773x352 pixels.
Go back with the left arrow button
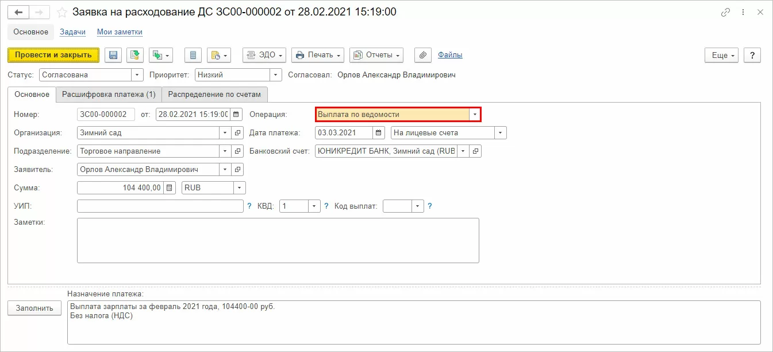tap(18, 12)
